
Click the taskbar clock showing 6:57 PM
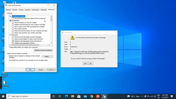coord(165,96)
